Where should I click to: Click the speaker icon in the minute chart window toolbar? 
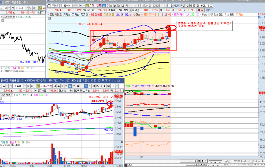(x=32, y=86)
